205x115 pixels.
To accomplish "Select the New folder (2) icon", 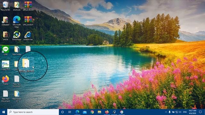I will point(17,96).
